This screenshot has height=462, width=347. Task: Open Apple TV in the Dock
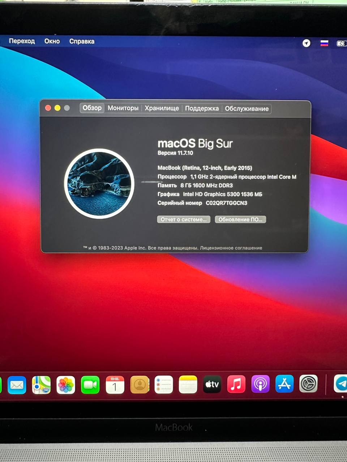[212, 384]
